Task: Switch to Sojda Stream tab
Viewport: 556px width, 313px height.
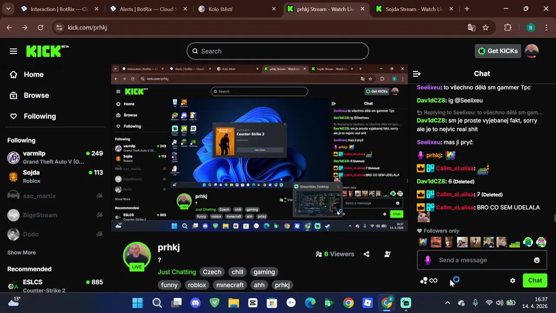Action: [414, 9]
